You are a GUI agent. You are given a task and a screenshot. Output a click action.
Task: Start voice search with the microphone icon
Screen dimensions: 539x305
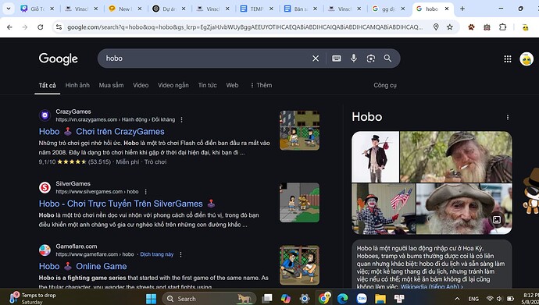pyautogui.click(x=353, y=59)
